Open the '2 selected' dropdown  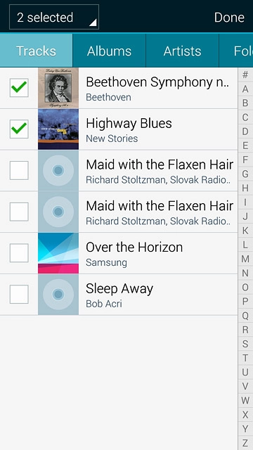click(x=54, y=17)
